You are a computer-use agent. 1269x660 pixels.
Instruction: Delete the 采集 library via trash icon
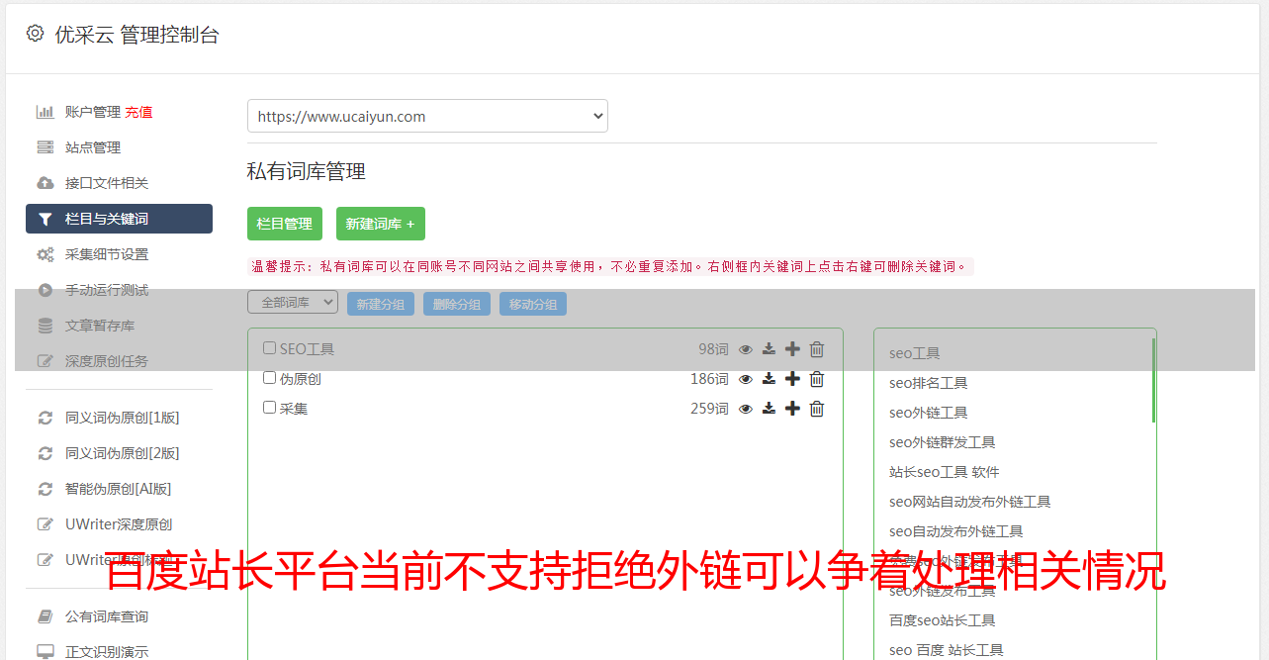(817, 409)
